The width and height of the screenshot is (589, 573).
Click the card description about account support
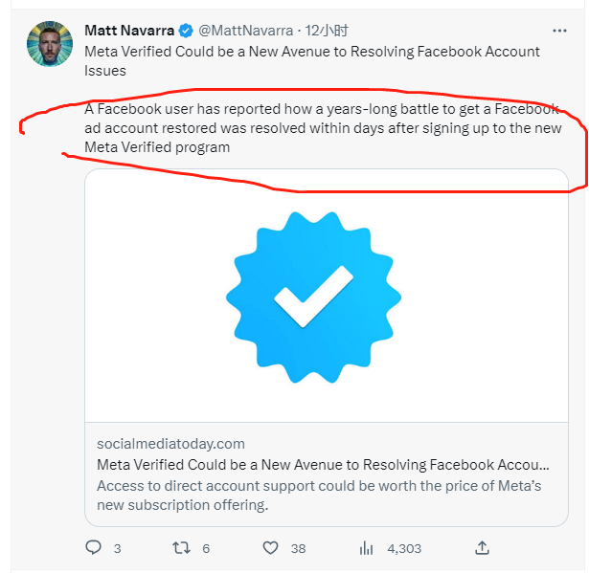(319, 495)
